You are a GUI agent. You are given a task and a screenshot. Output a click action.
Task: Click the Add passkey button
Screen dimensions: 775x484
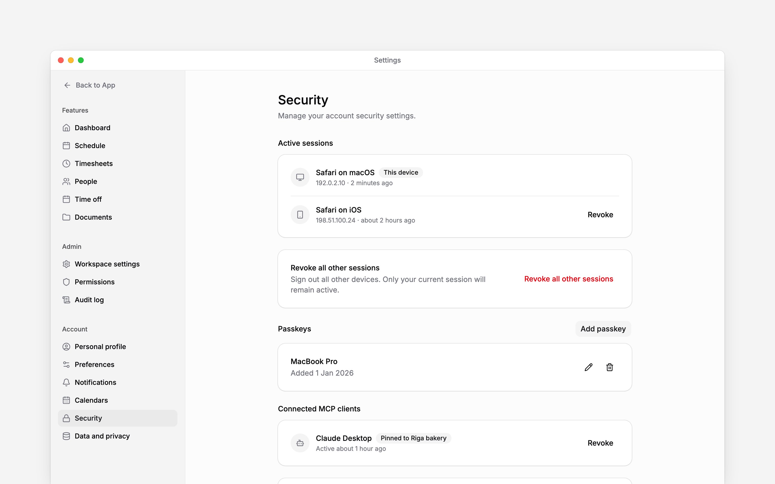tap(603, 329)
